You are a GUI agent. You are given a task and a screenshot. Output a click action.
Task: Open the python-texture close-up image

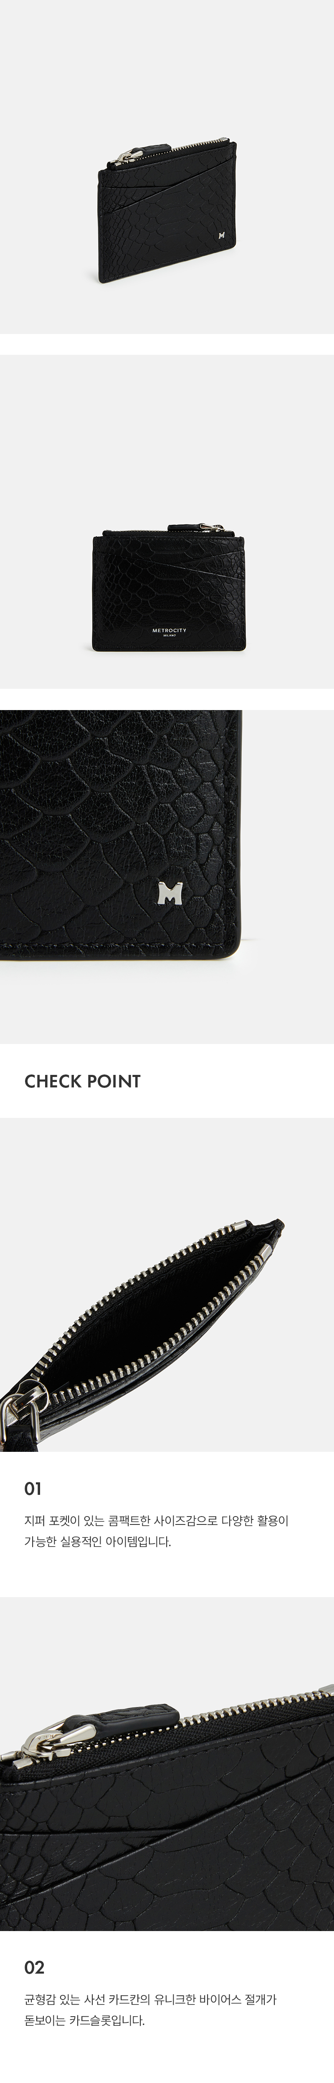167,877
